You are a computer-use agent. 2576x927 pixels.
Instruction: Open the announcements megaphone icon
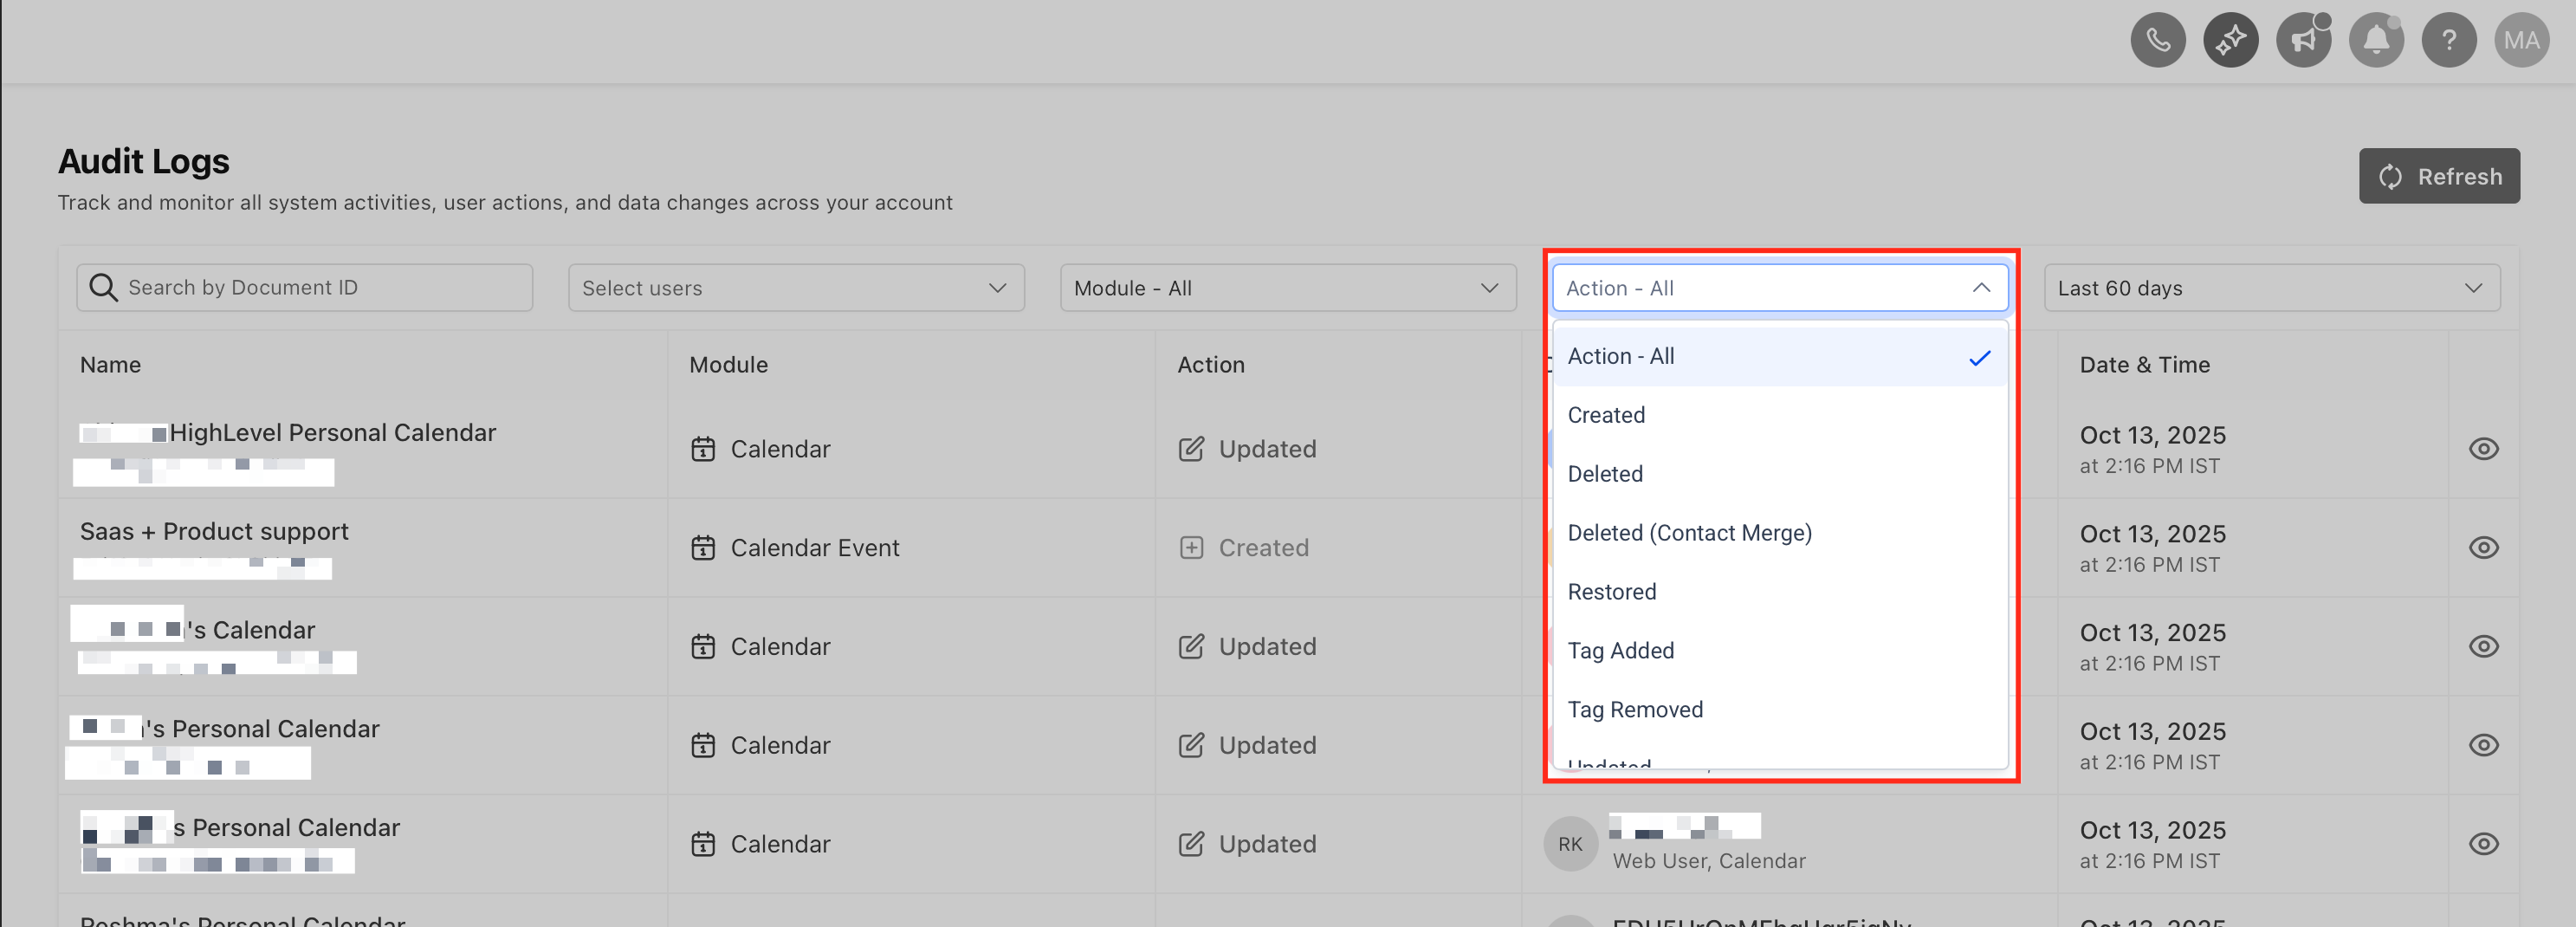(x=2303, y=40)
